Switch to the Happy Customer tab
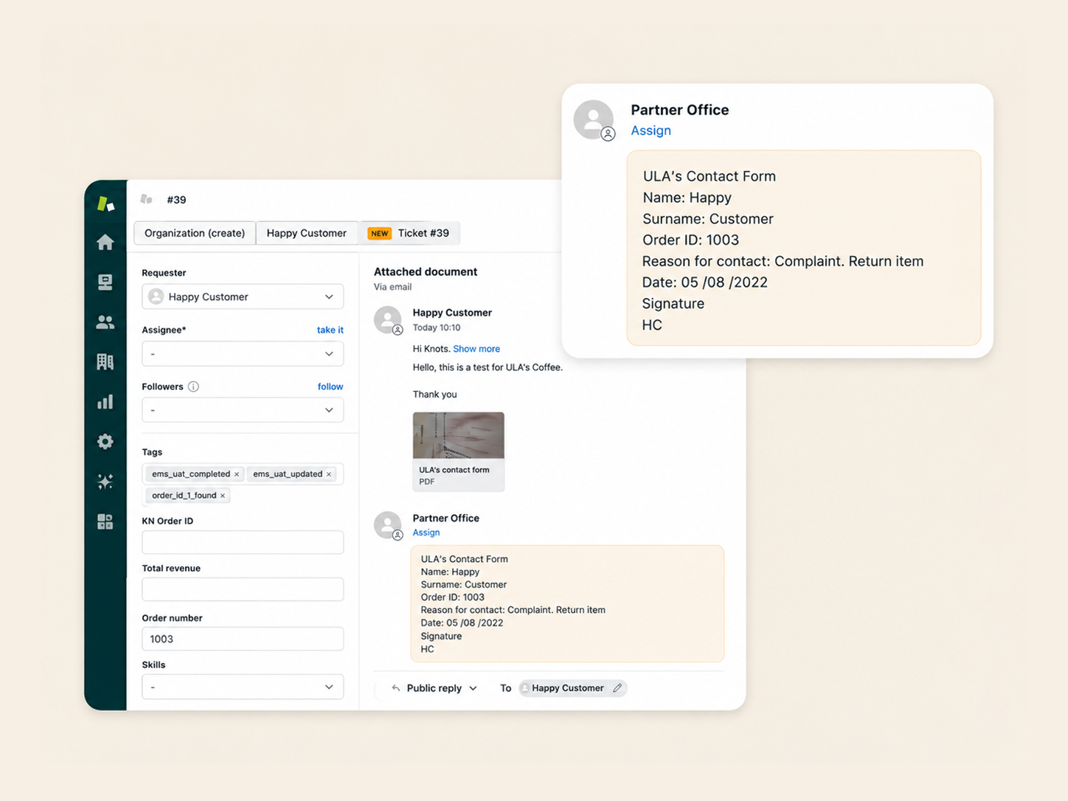Screen dimensions: 1068x801 pos(307,233)
